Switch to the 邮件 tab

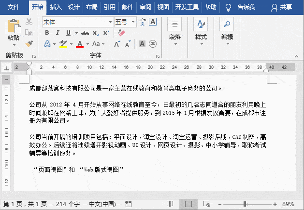point(128,7)
